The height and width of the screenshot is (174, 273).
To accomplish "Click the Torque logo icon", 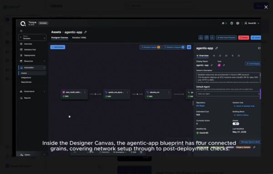I will (23, 24).
